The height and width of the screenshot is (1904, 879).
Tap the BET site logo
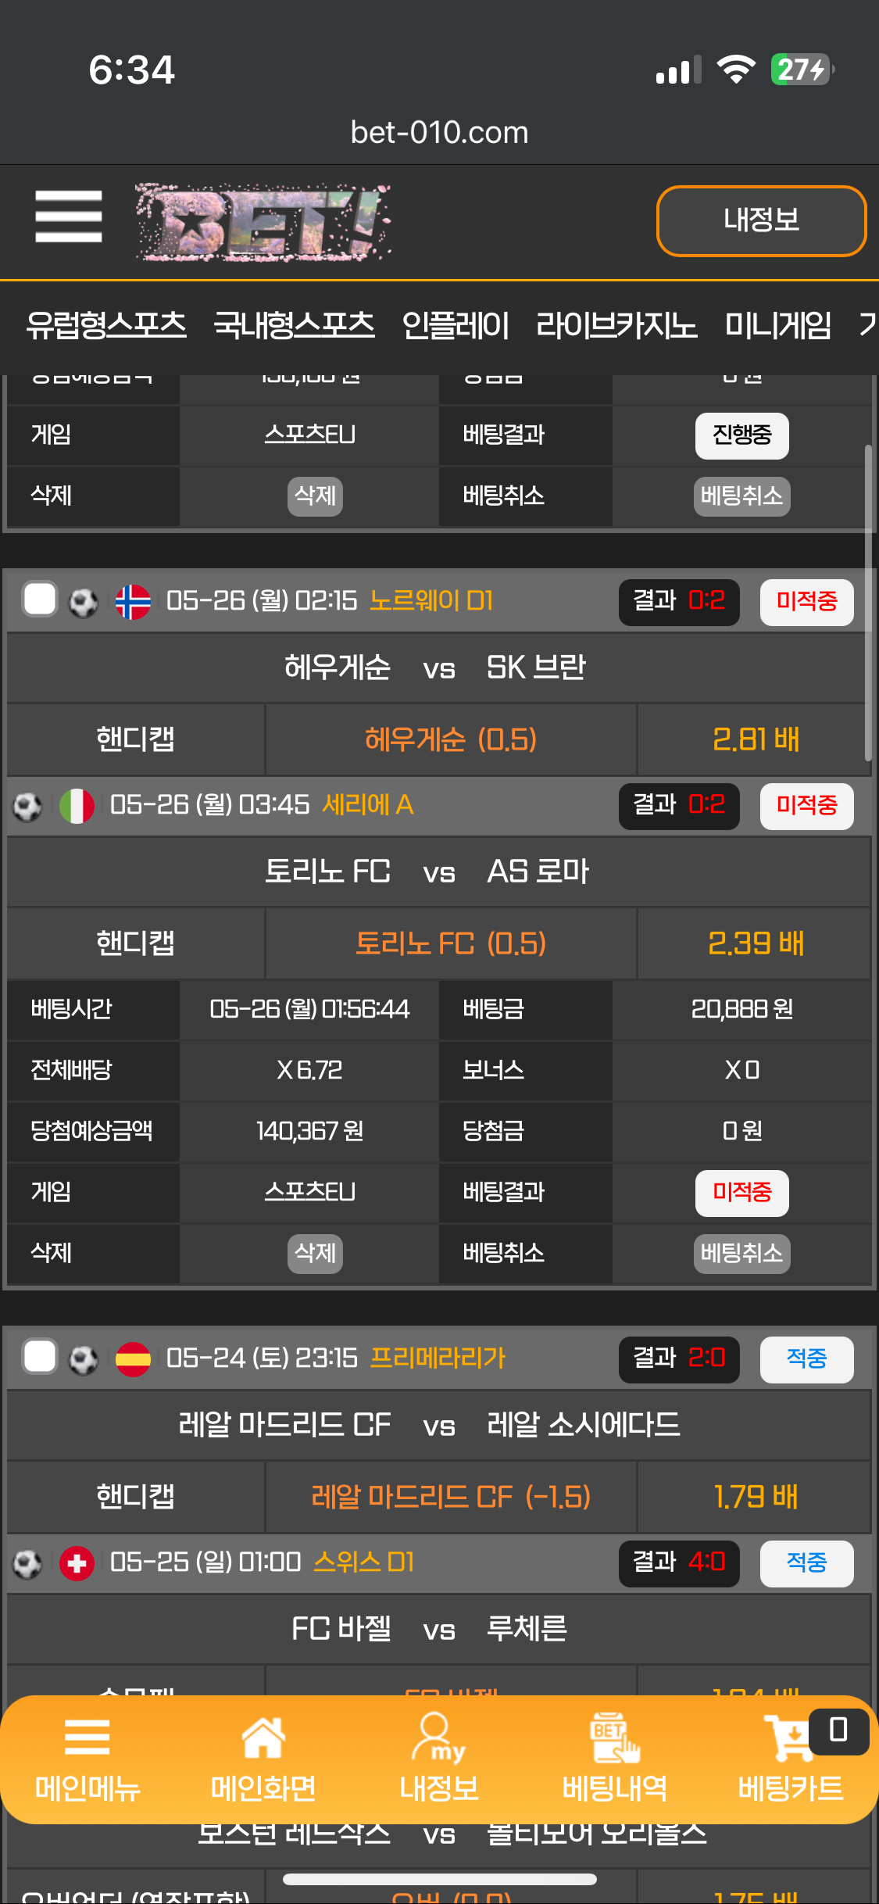pos(263,222)
